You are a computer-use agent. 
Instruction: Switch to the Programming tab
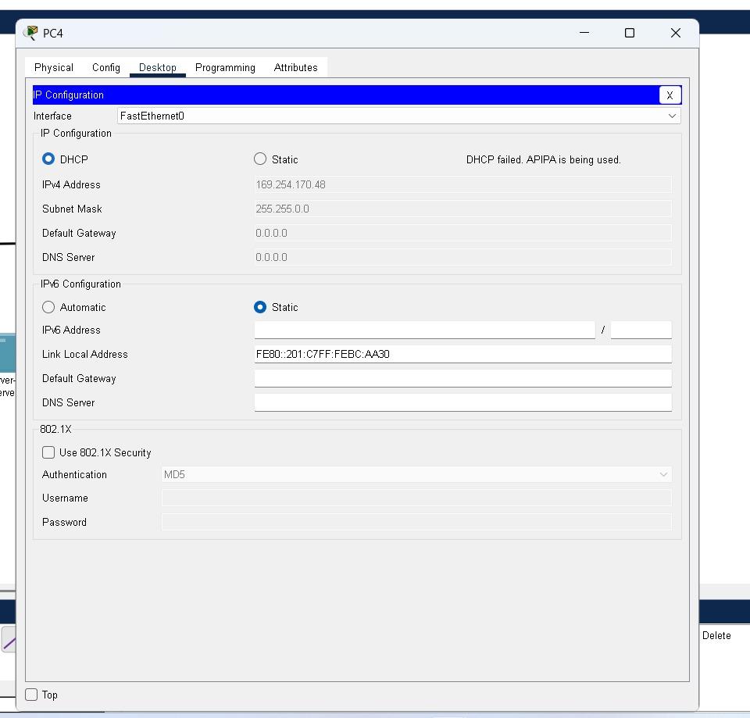click(225, 68)
